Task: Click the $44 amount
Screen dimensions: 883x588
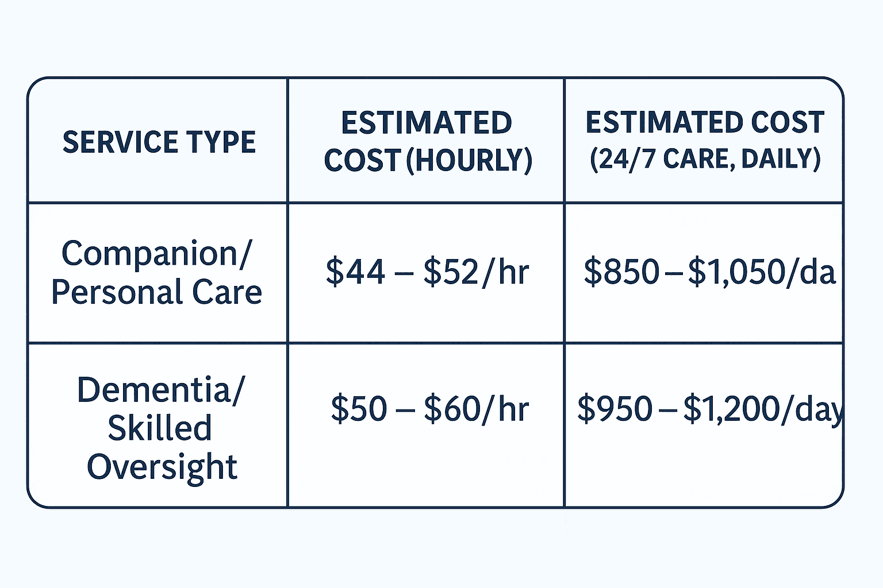Action: (x=355, y=272)
